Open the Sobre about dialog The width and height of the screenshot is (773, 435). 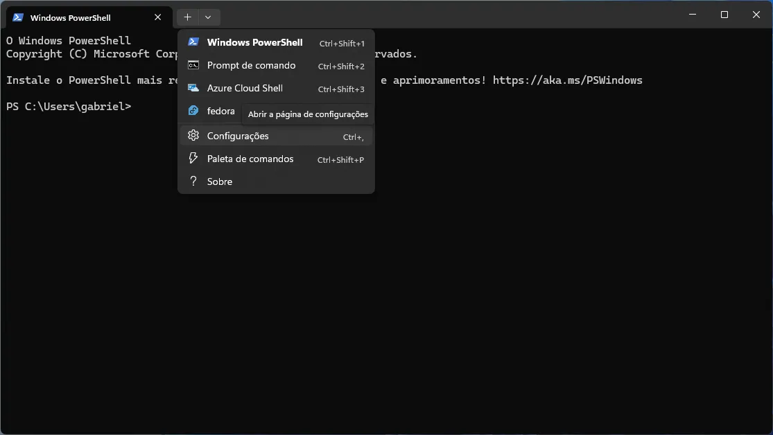click(276, 181)
